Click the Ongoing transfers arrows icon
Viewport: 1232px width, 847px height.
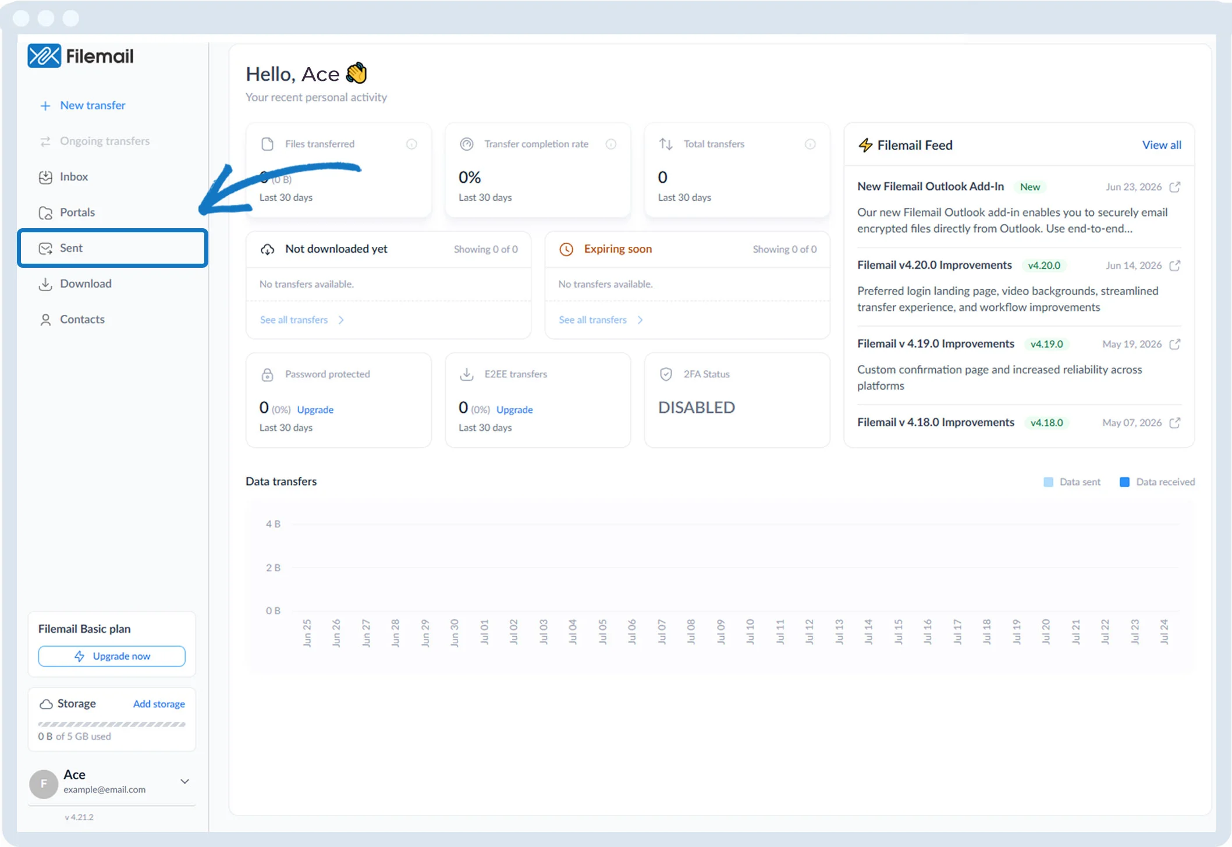tap(45, 141)
